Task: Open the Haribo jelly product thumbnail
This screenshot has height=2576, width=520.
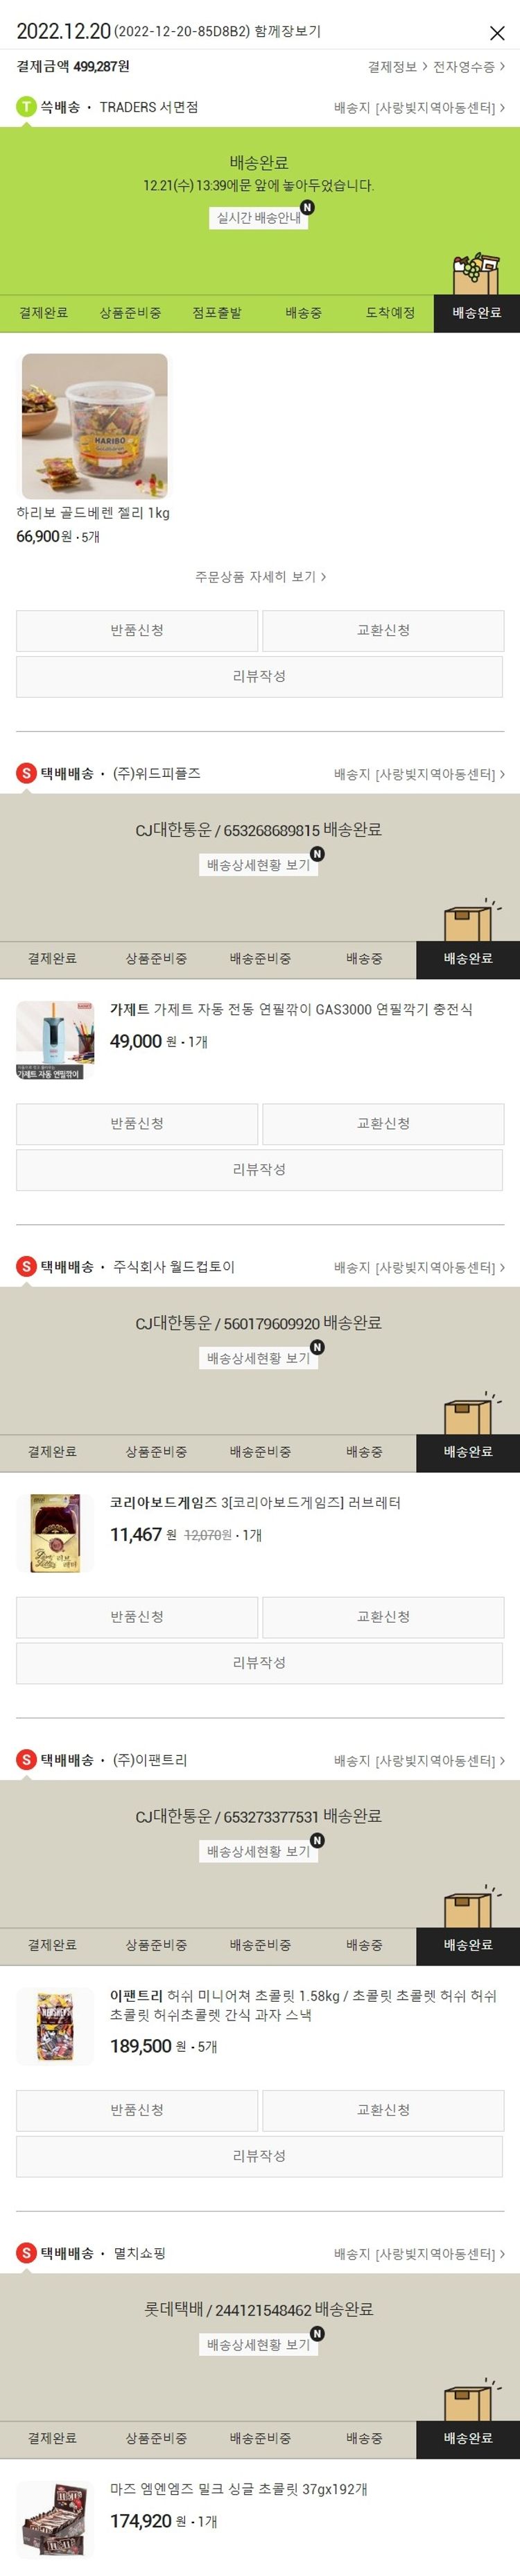Action: (x=95, y=426)
